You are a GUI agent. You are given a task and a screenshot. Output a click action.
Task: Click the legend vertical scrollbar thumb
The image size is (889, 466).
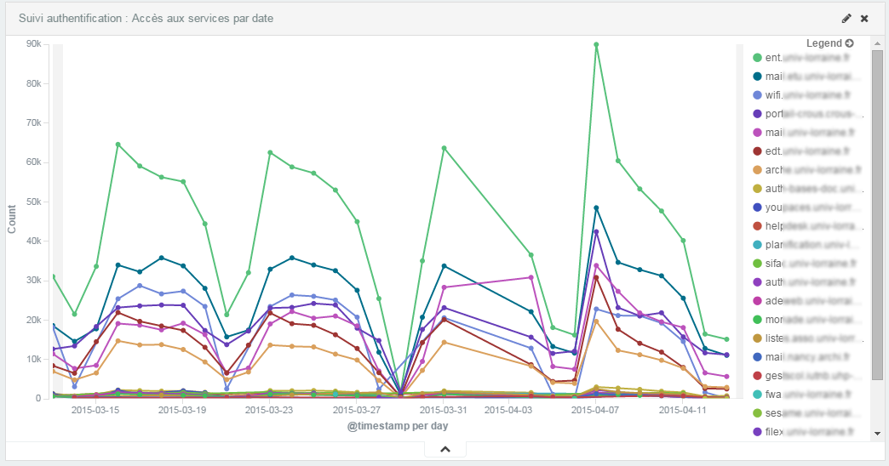pyautogui.click(x=877, y=213)
